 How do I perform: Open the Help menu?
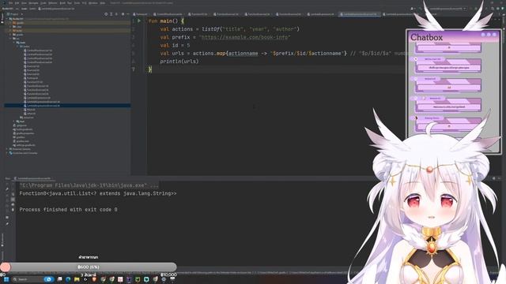[x=102, y=3]
